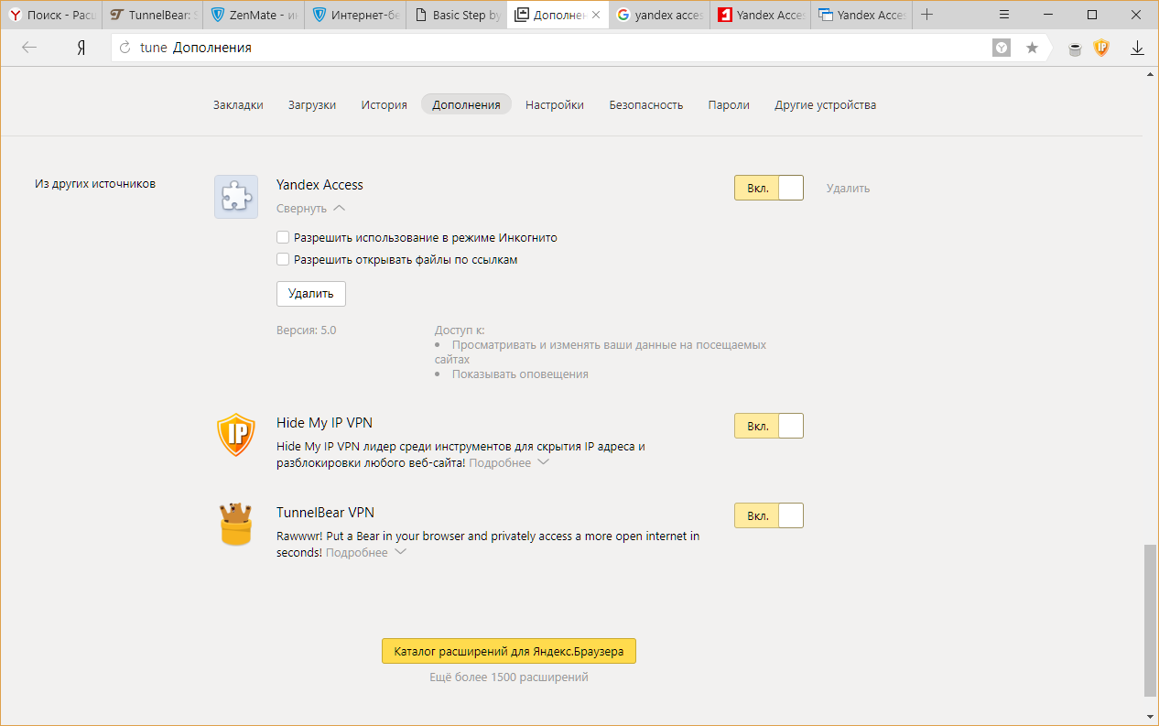This screenshot has width=1159, height=726.
Task: Reload the page with the refresh icon
Action: point(125,48)
